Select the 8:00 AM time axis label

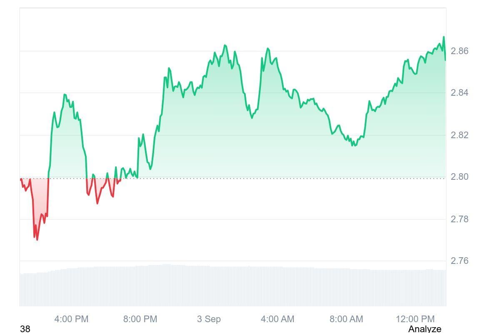346,319
